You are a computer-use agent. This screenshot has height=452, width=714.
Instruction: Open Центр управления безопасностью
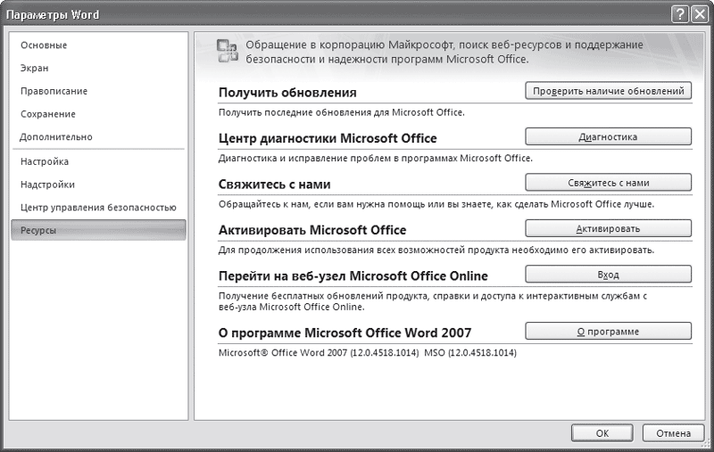click(98, 208)
